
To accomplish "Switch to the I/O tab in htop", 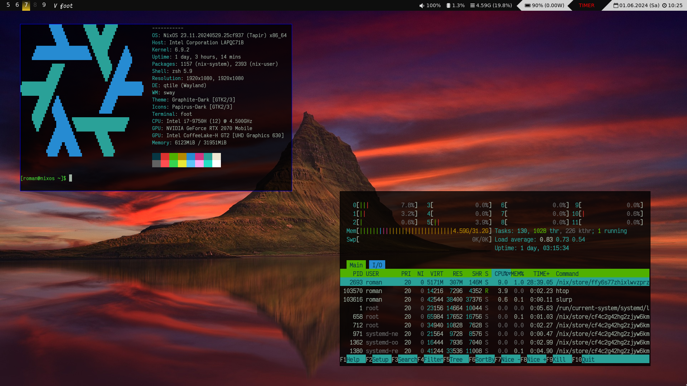I will coord(377,265).
